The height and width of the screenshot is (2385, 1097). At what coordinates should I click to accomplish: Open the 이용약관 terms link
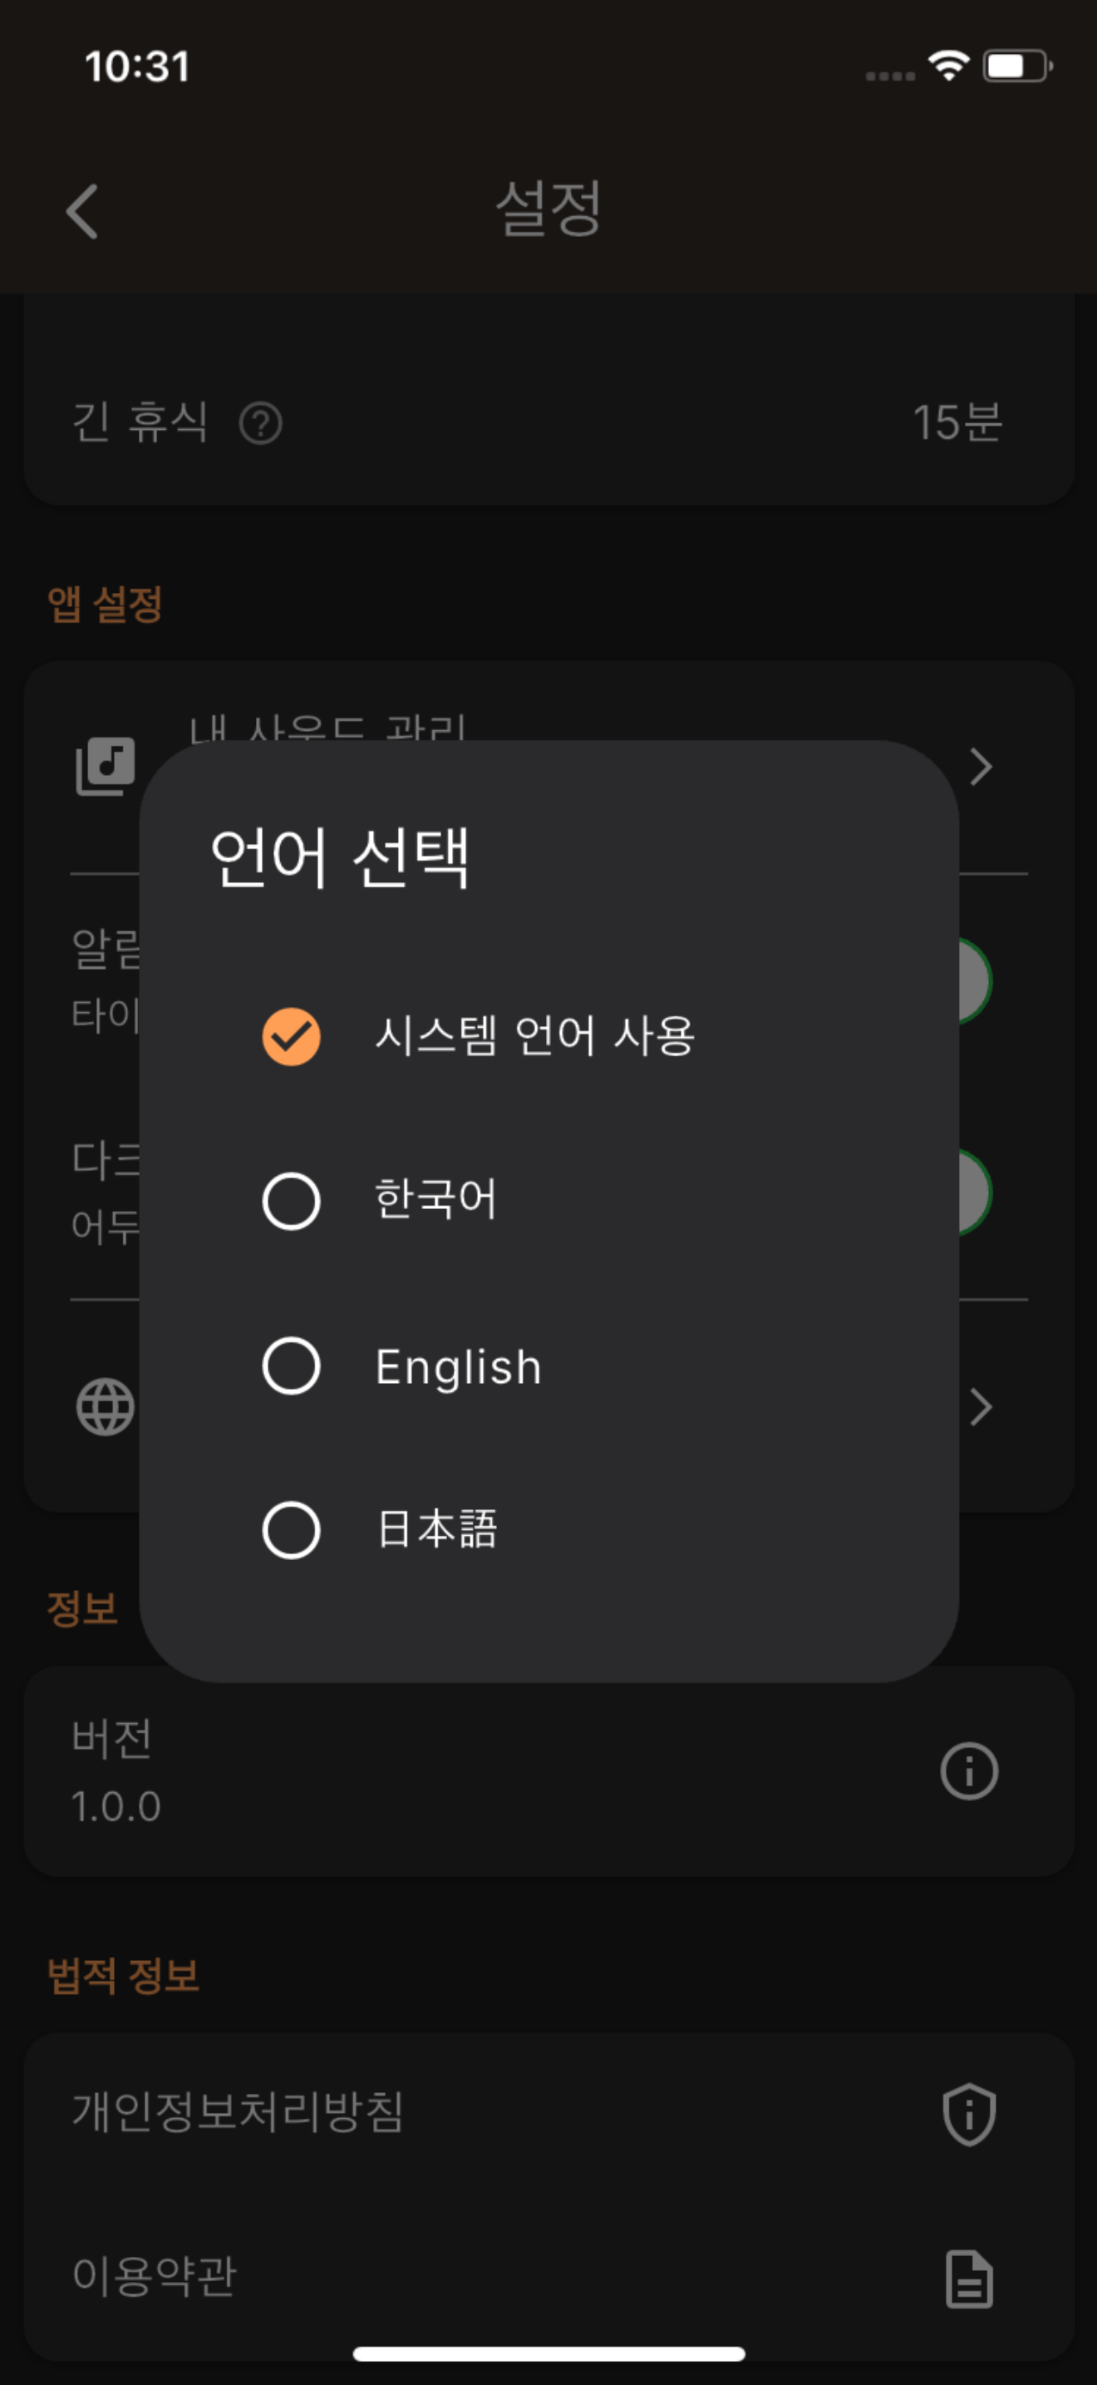coord(155,2277)
